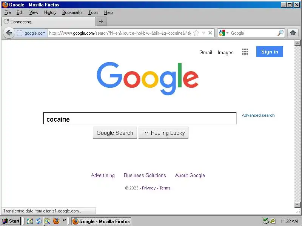The image size is (302, 226).
Task: Open the Google apps grid icon
Action: (x=245, y=52)
